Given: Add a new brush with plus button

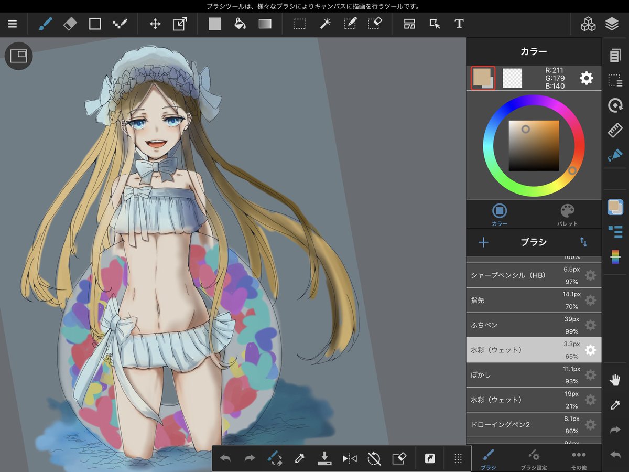Looking at the screenshot, I should 483,242.
